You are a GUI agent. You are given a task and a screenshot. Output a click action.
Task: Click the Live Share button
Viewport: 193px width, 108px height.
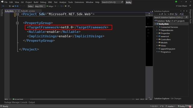[x=181, y=6]
